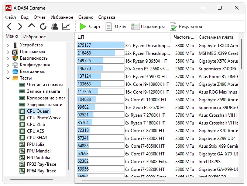Click the sidebar tree vertical scrollbar
The image size is (247, 186).
[69, 129]
